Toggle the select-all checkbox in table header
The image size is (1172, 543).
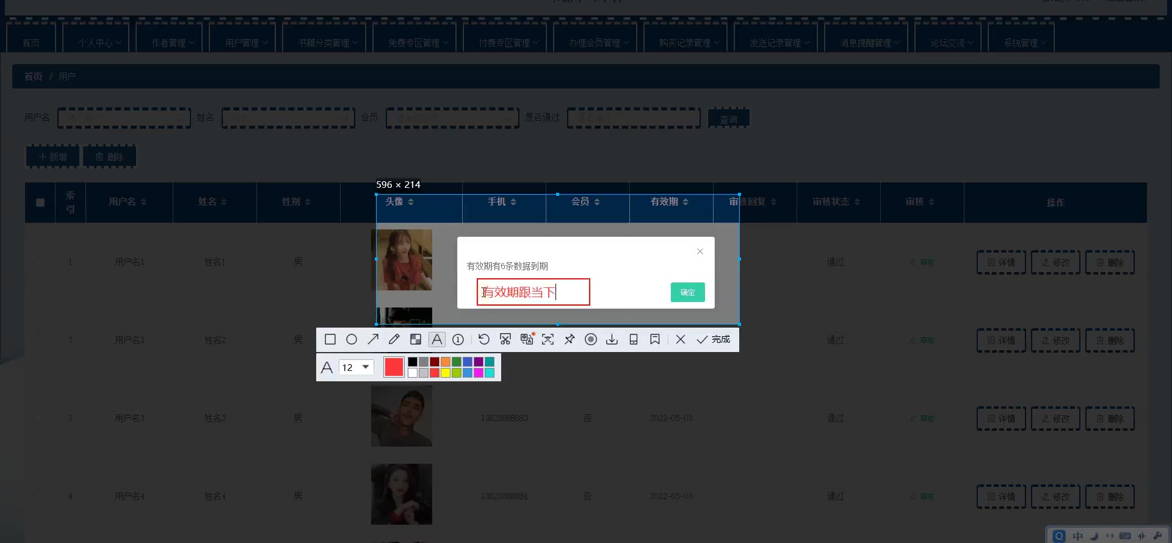pyautogui.click(x=40, y=203)
